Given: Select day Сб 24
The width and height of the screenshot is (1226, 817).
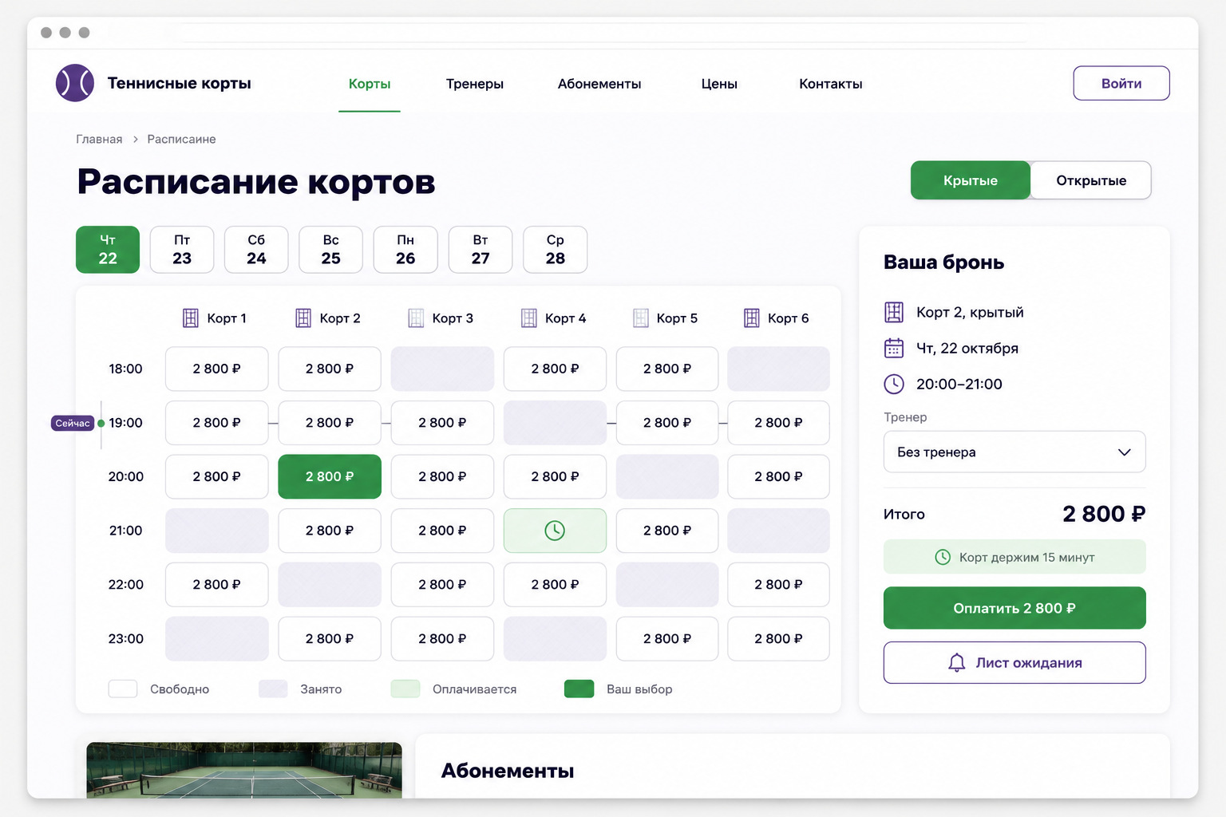Looking at the screenshot, I should pos(256,250).
